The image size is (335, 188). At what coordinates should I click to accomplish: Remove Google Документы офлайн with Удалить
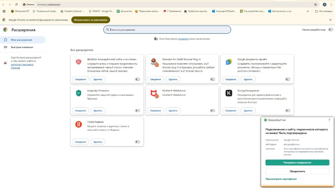(x=248, y=79)
